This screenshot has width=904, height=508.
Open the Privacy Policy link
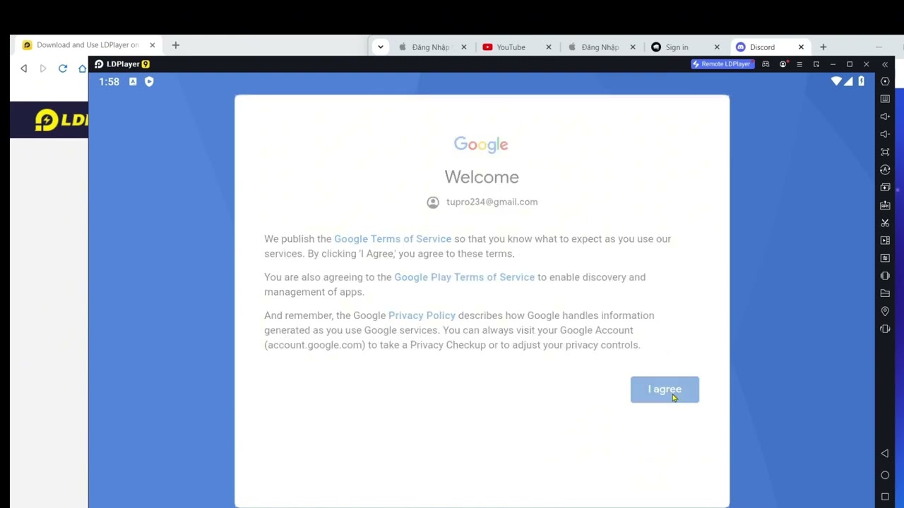coord(422,315)
